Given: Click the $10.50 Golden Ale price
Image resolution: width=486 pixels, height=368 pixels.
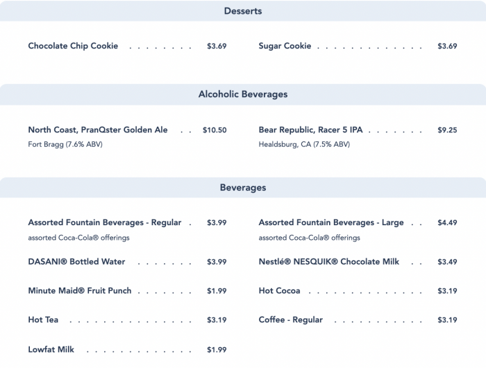Looking at the screenshot, I should click(215, 130).
